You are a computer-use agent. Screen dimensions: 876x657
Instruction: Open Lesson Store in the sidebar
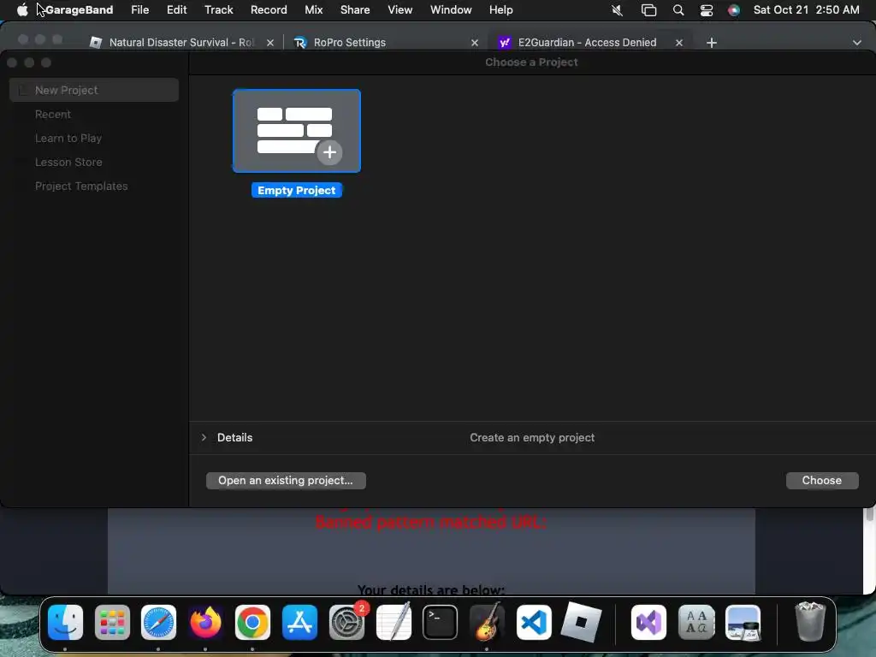(x=68, y=162)
